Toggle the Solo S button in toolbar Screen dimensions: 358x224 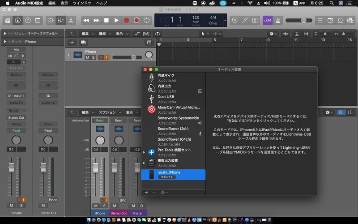[x=255, y=20]
